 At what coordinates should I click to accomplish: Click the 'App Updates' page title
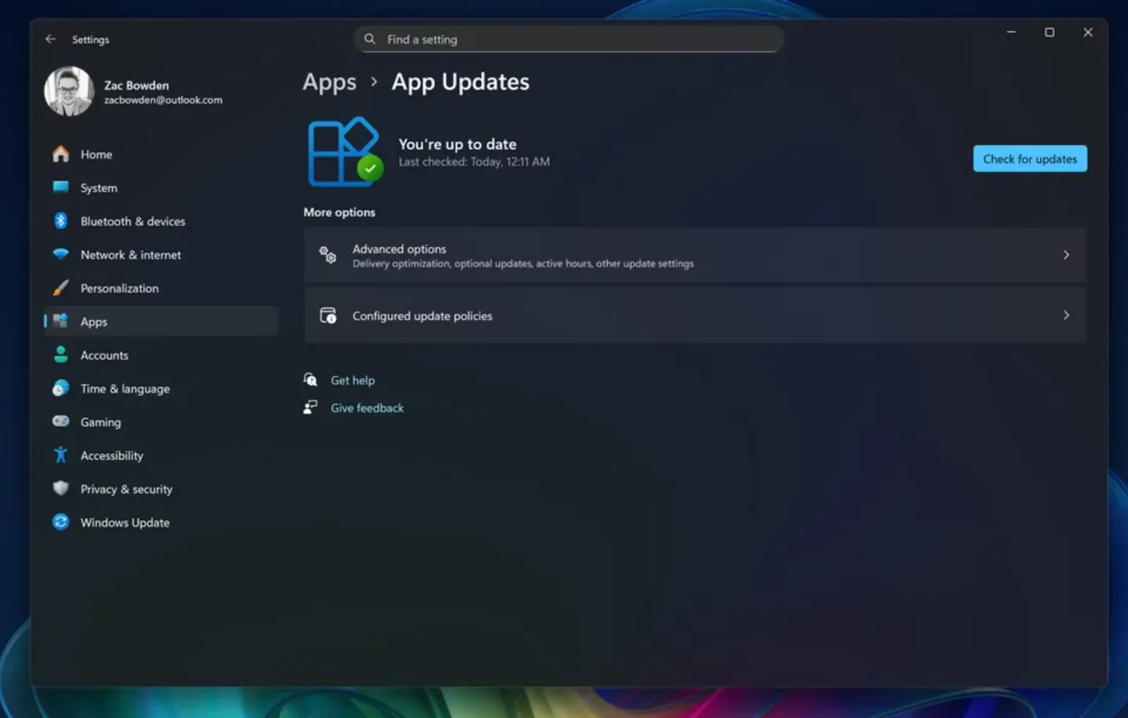460,82
